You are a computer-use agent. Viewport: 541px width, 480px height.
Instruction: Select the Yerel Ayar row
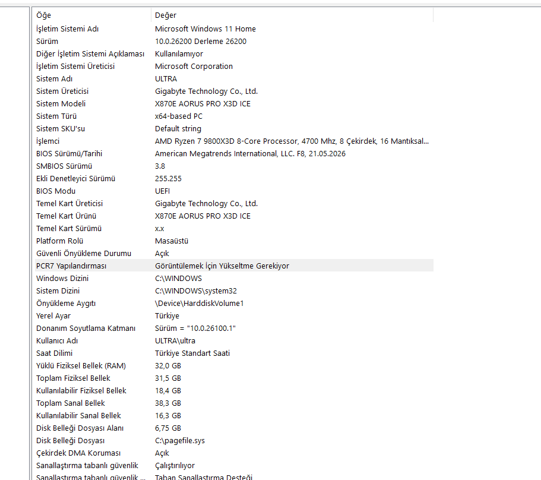pos(234,316)
